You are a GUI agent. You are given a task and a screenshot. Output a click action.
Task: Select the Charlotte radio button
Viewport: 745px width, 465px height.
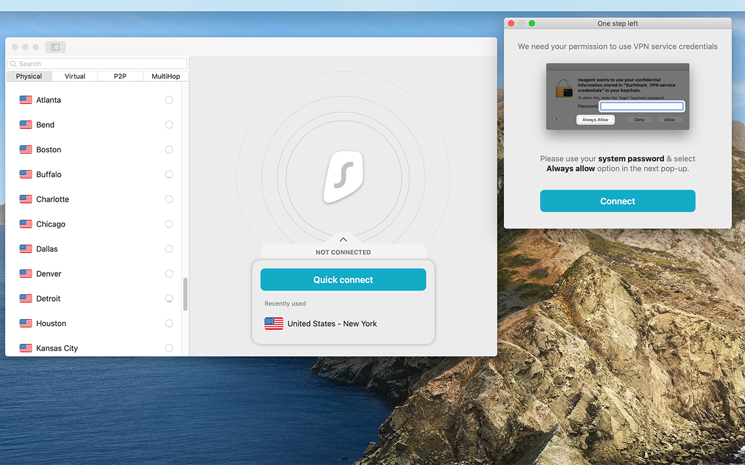pos(169,199)
